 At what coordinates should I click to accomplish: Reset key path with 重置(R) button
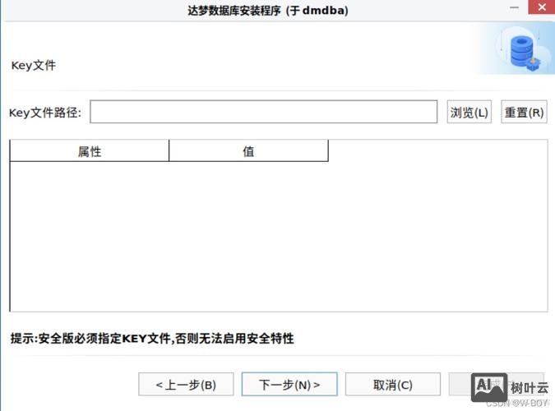524,112
